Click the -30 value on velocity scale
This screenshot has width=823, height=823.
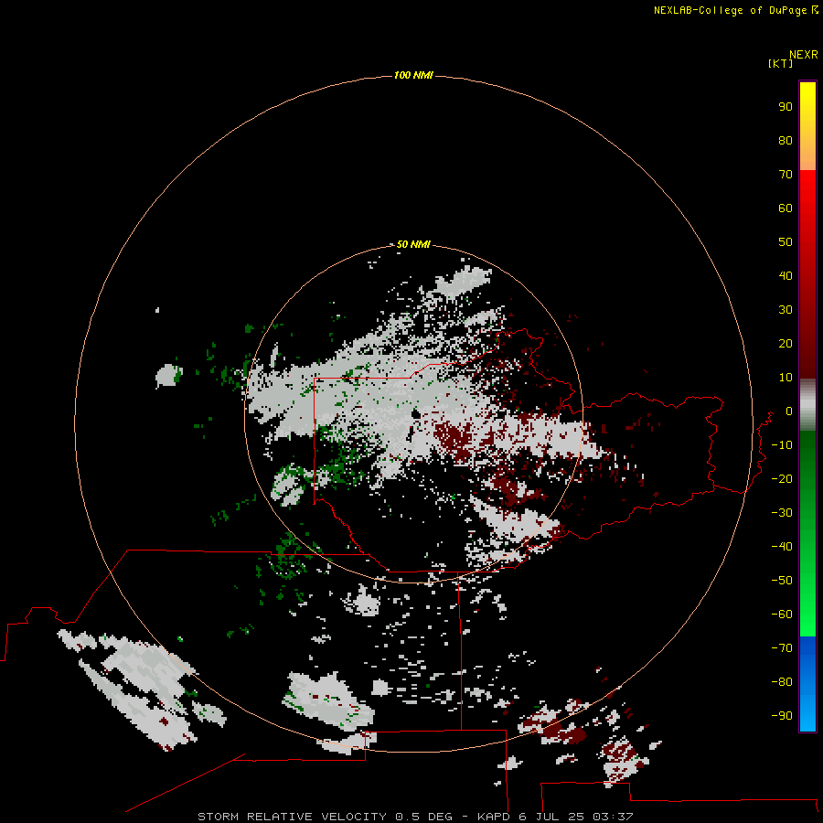(x=782, y=513)
